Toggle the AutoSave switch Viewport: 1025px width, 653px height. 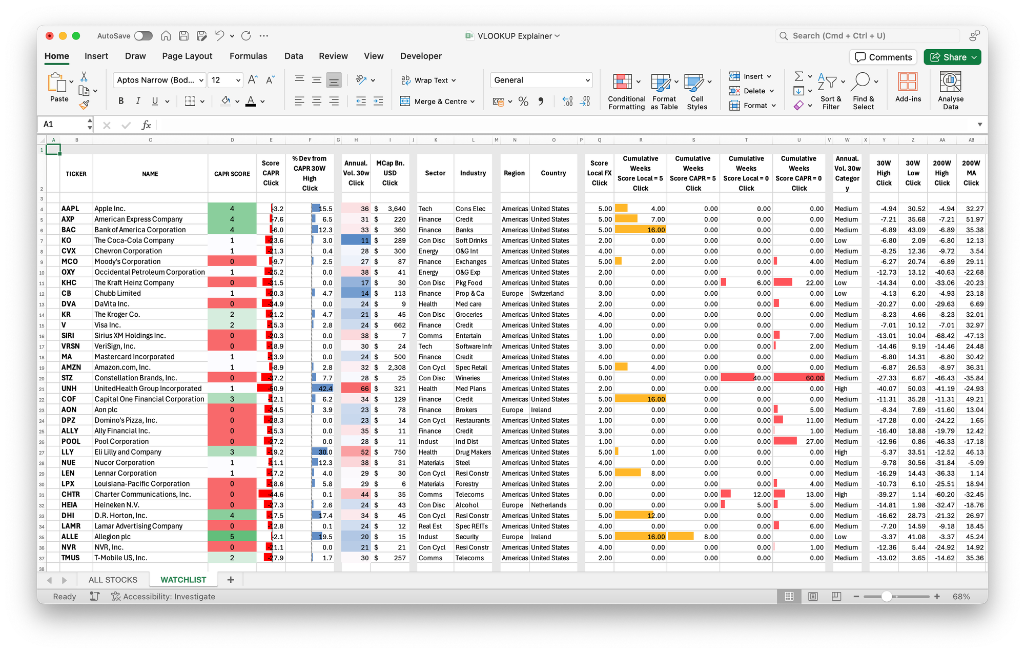coord(143,36)
